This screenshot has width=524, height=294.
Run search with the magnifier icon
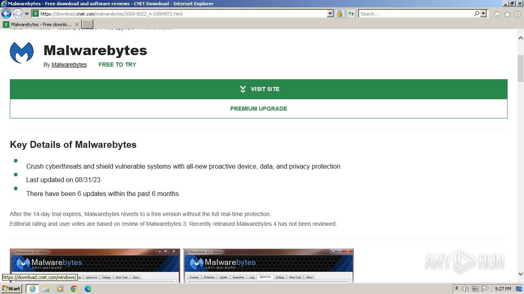coord(477,13)
